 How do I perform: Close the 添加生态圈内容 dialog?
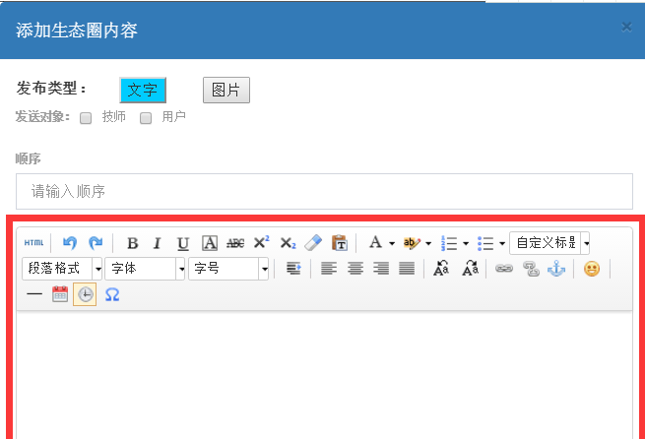tap(626, 28)
